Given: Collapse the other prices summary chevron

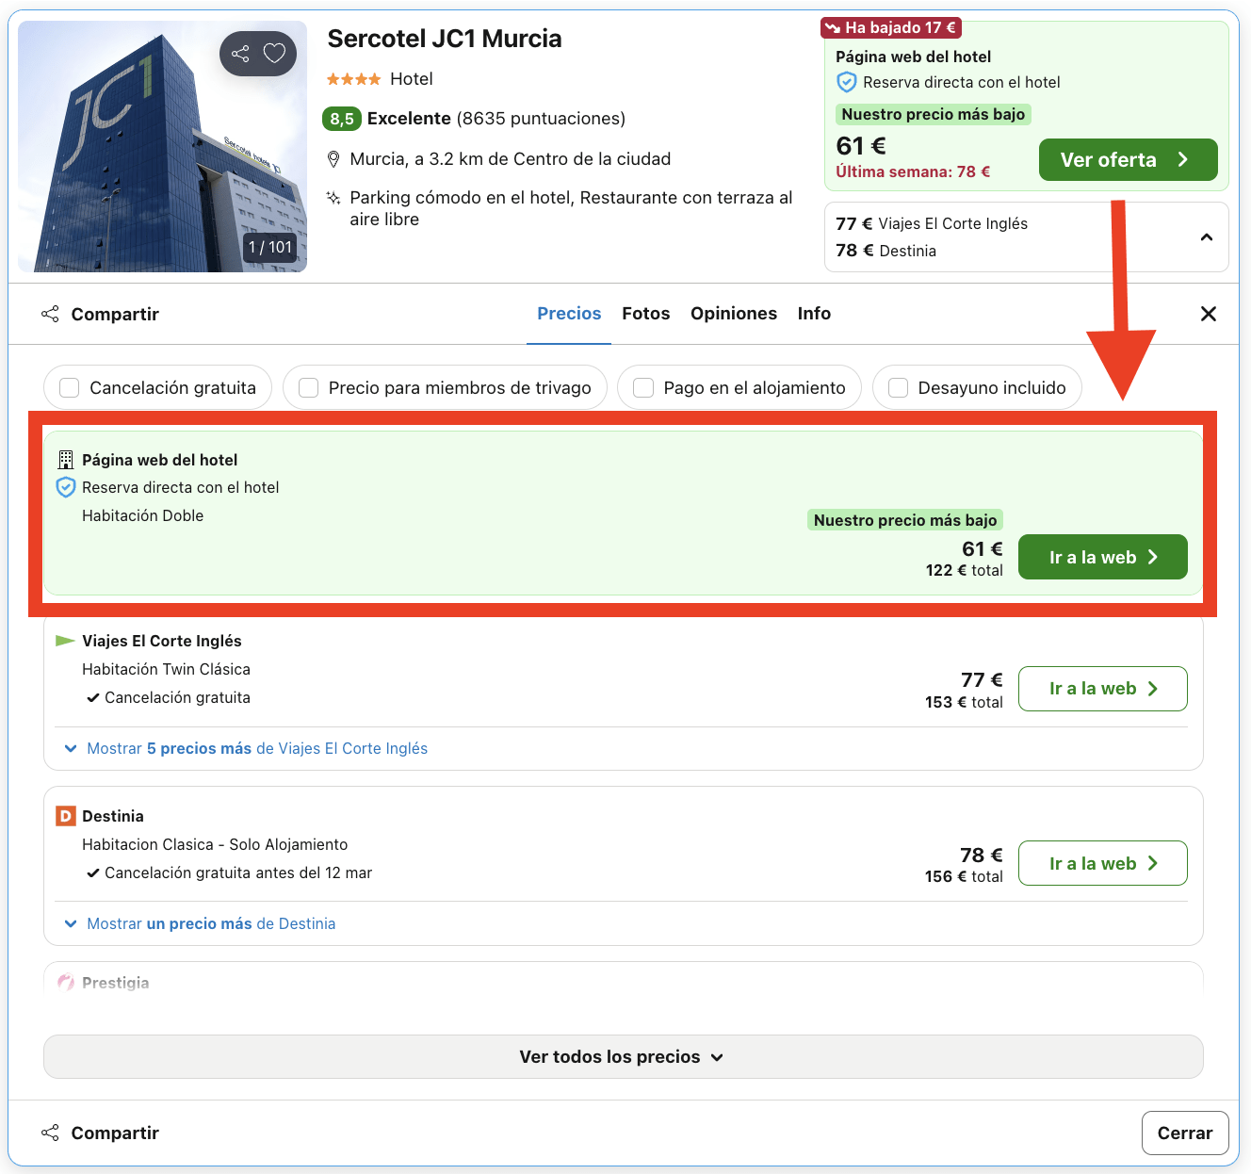Looking at the screenshot, I should pyautogui.click(x=1206, y=237).
